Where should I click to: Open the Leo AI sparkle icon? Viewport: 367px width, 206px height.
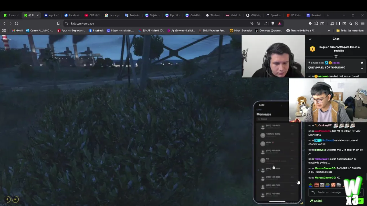coord(350,23)
